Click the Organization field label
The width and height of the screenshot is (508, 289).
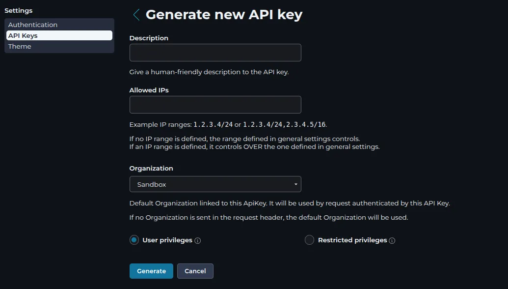point(151,168)
